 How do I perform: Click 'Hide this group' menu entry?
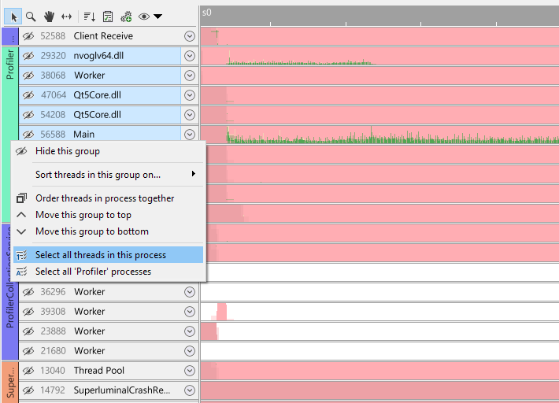coord(68,151)
